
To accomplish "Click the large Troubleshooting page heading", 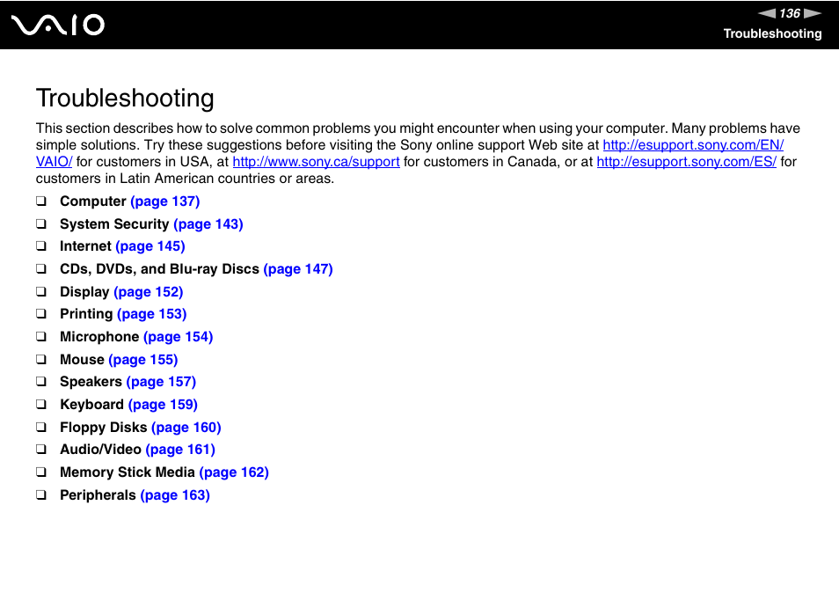I will pyautogui.click(x=125, y=99).
